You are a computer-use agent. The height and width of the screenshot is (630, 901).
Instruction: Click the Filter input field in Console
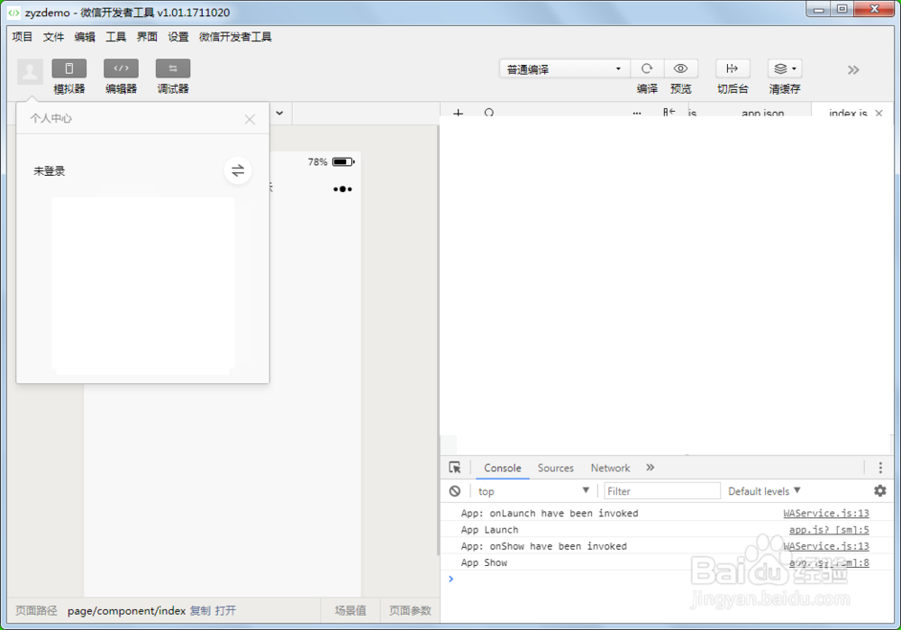click(x=662, y=490)
